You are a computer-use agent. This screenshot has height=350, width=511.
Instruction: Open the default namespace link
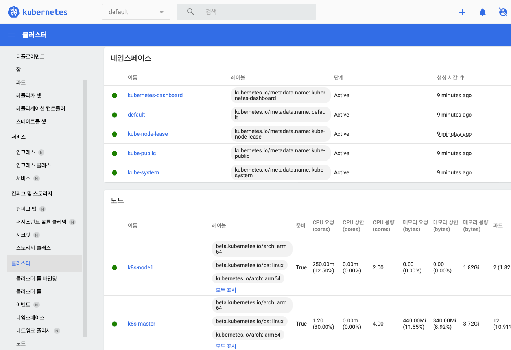pos(136,115)
